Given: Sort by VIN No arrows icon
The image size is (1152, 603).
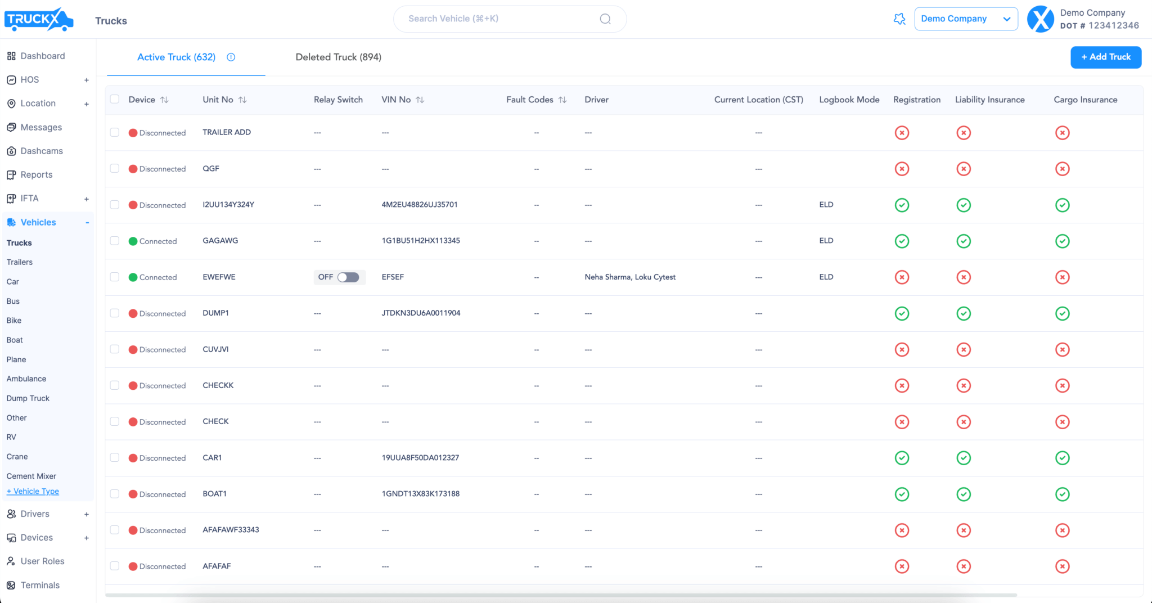Looking at the screenshot, I should (420, 100).
